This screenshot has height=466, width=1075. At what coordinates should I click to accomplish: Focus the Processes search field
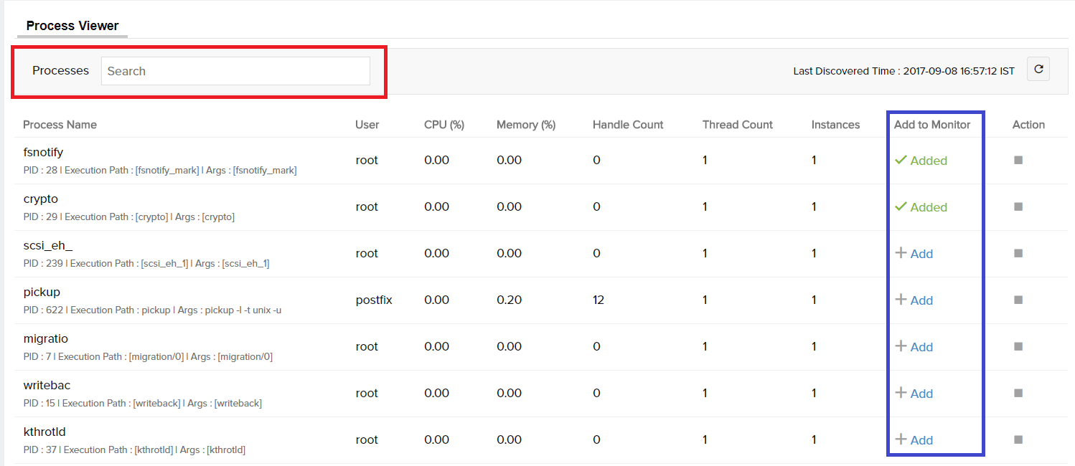[x=235, y=71]
